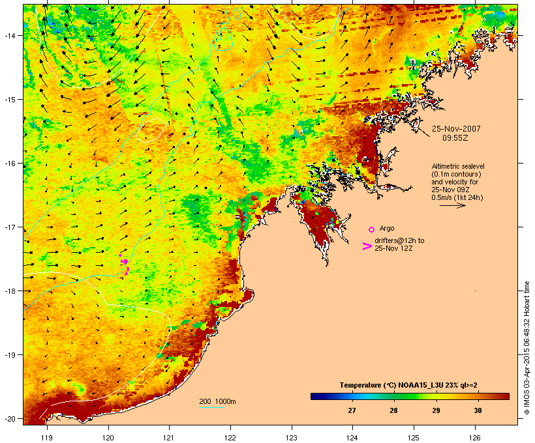Click the longitude axis label 122
The height and width of the screenshot is (443, 535).
click(230, 438)
